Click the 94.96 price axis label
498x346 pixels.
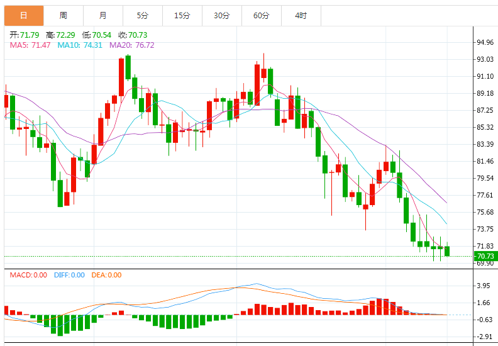pos(485,42)
